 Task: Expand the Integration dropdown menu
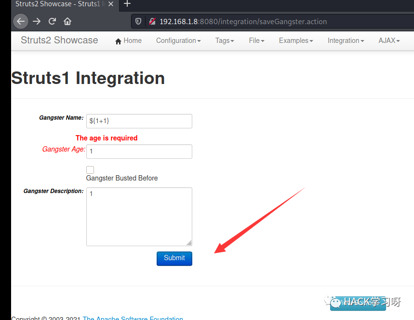pyautogui.click(x=346, y=41)
